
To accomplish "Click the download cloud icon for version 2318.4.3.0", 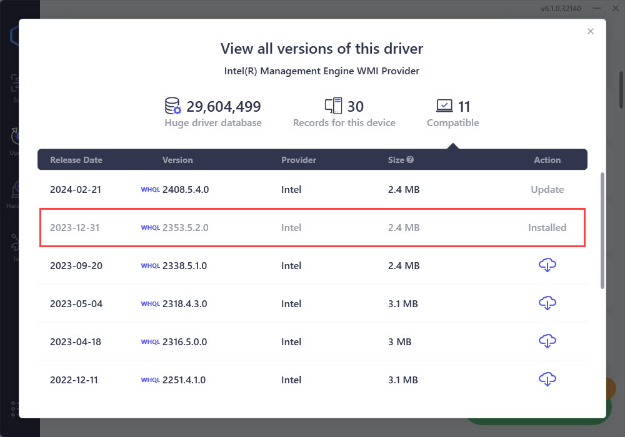I will (547, 303).
